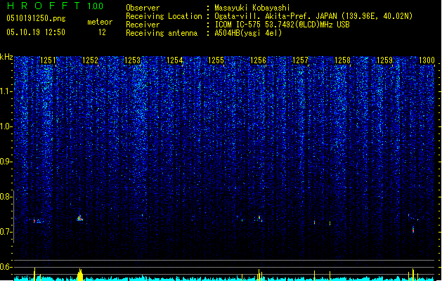
Task: Click the tall yellow power spike before 1252
Action: pos(80,275)
